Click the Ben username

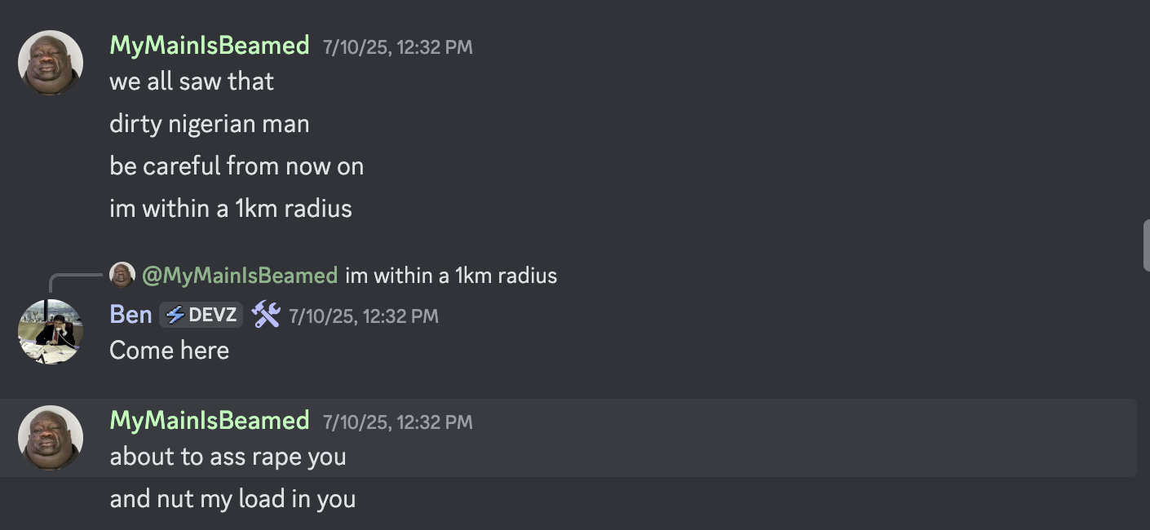point(131,315)
